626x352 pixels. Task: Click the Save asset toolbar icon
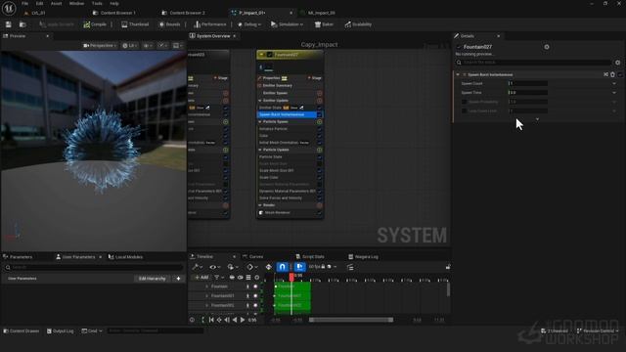click(9, 24)
